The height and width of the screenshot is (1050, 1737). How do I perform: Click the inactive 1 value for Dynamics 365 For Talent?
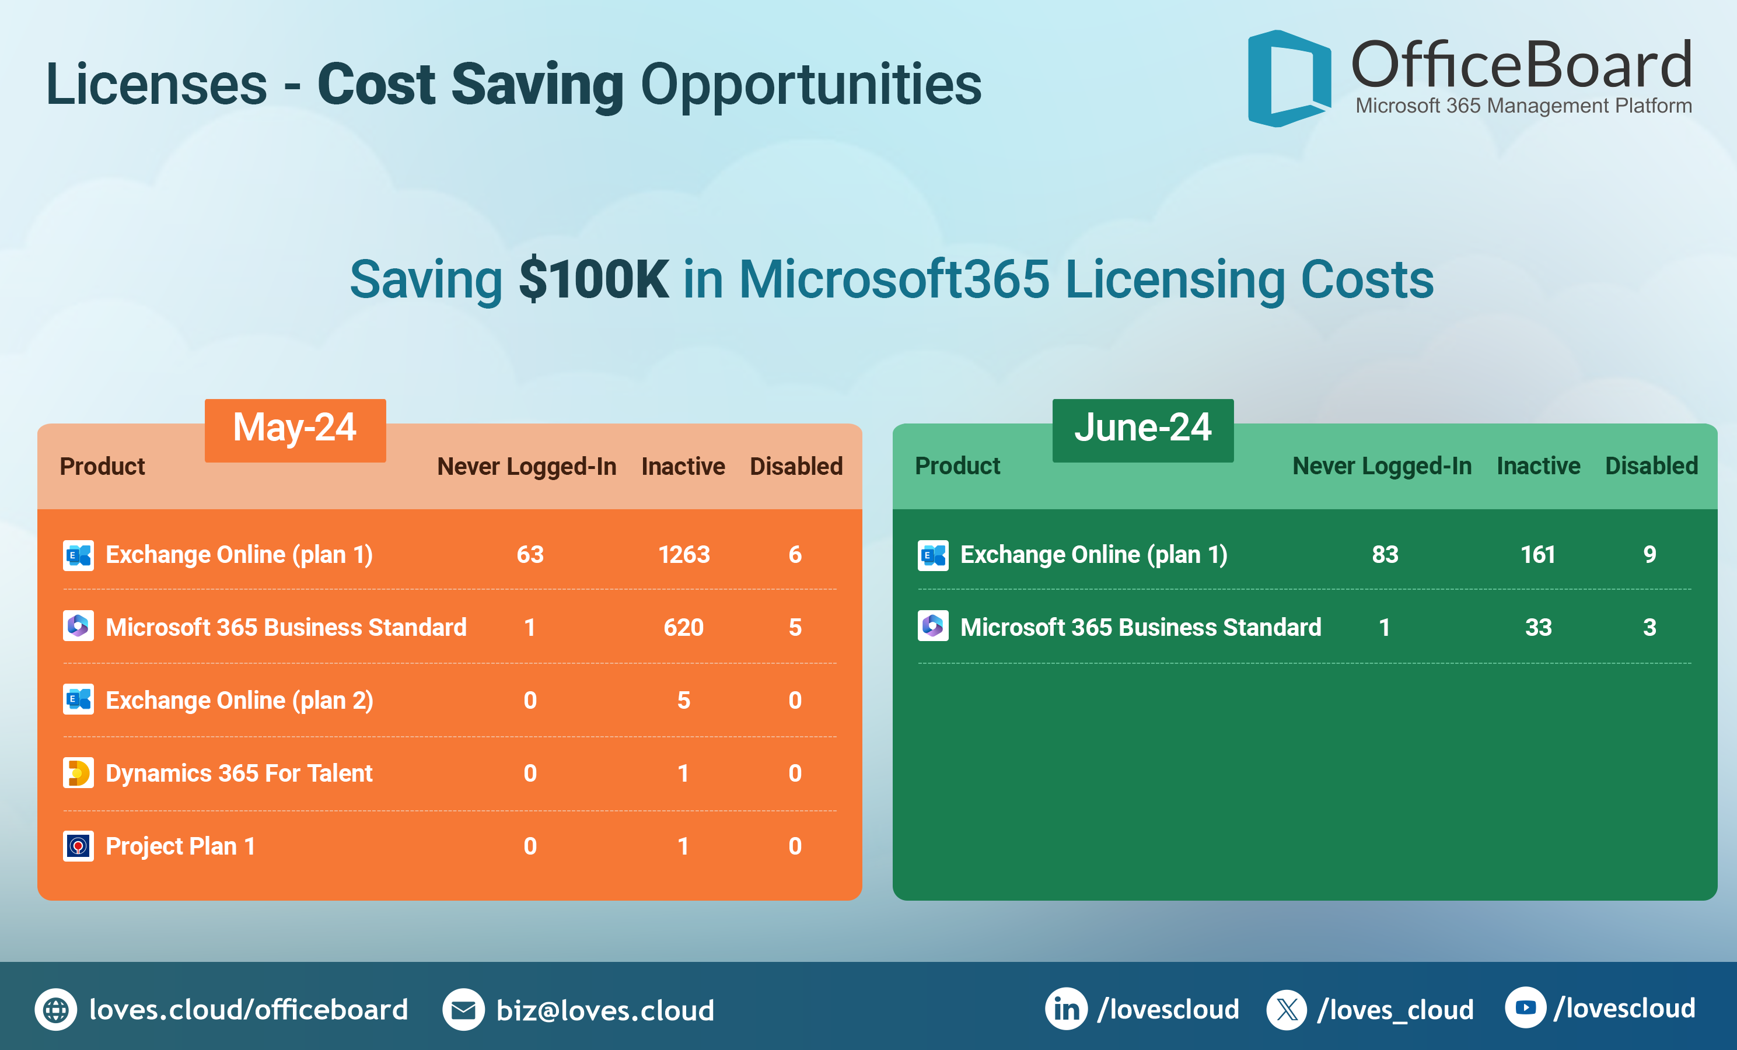[683, 773]
